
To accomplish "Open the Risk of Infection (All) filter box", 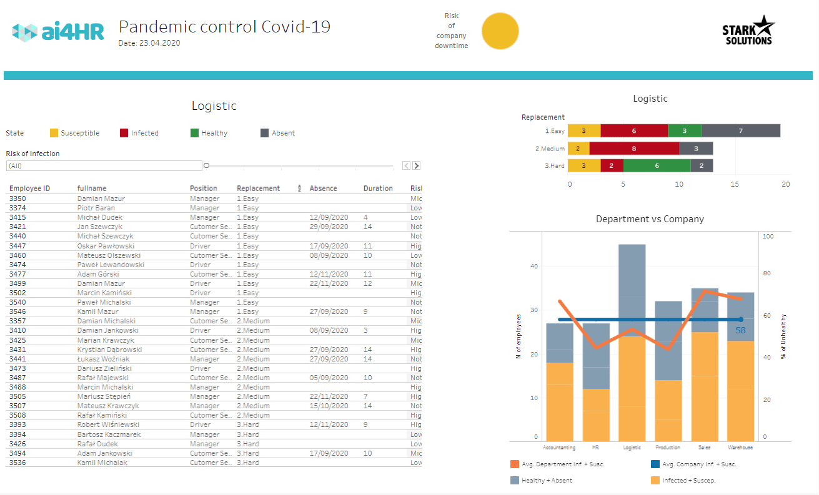I will pos(104,166).
